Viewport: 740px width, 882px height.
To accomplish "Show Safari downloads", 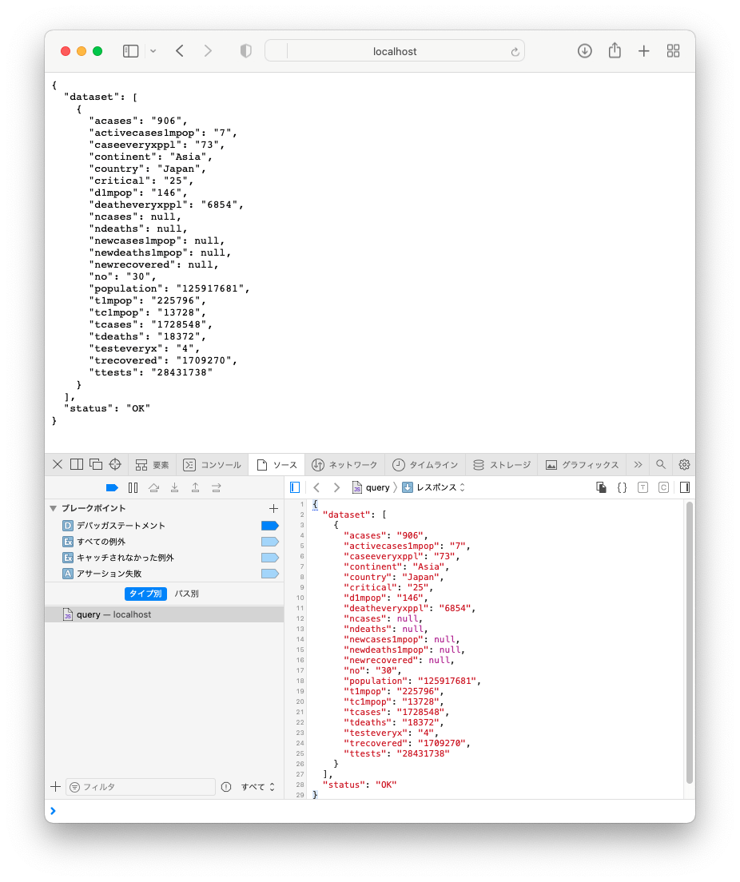I will [585, 51].
